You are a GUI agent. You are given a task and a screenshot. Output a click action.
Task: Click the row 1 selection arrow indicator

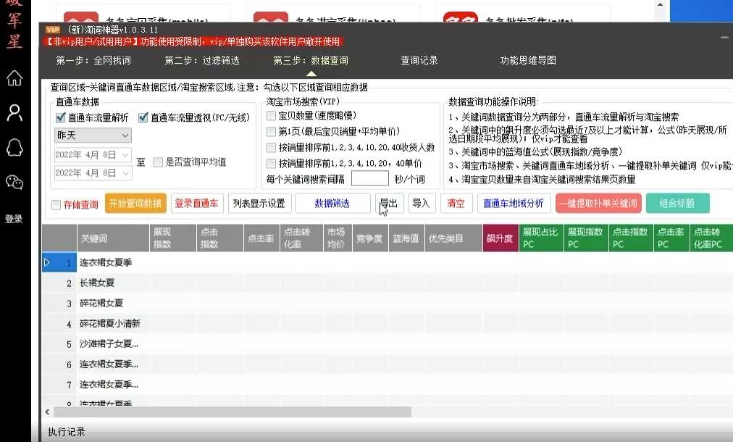tap(47, 263)
